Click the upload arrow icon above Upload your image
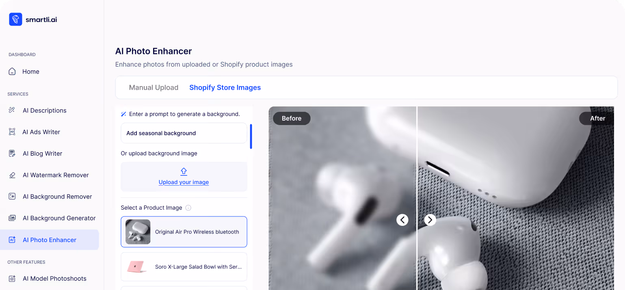This screenshot has width=625, height=290. [184, 171]
